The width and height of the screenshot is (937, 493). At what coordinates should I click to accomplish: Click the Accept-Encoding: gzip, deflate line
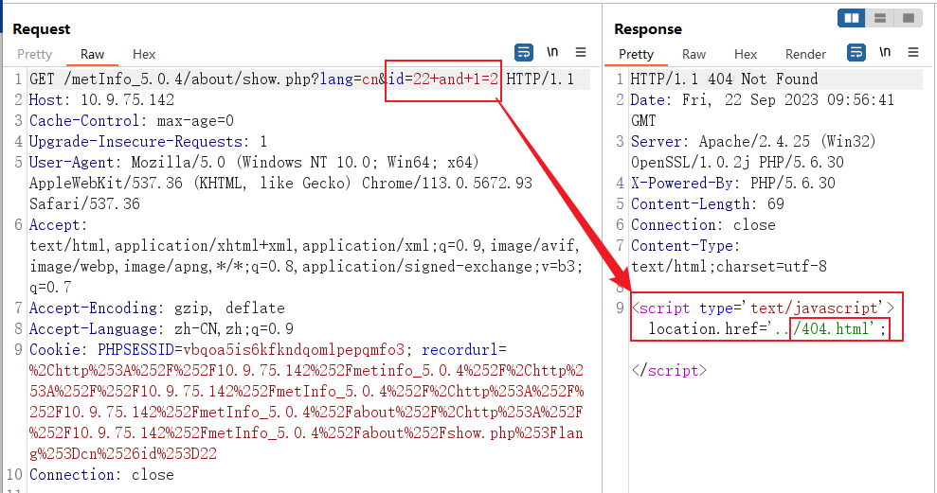pos(157,308)
